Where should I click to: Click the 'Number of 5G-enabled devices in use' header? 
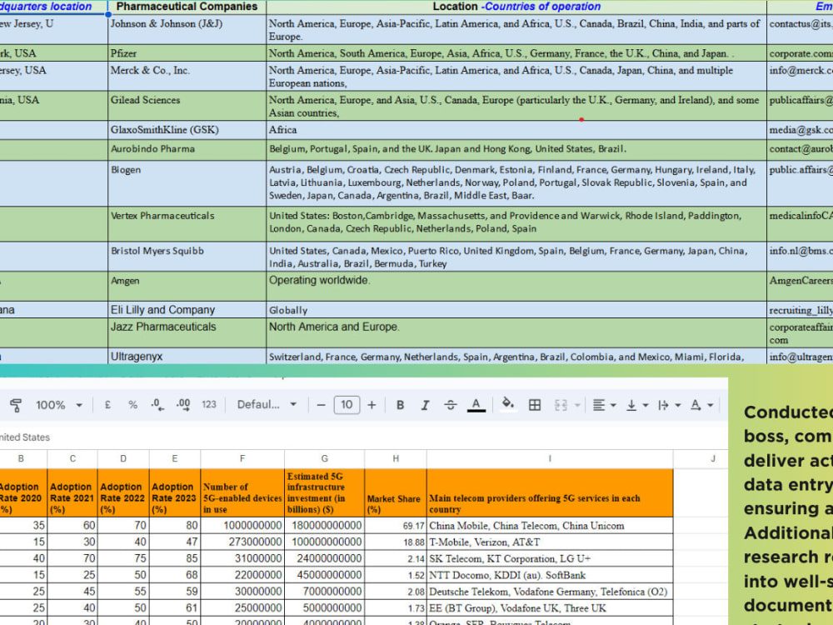point(242,492)
